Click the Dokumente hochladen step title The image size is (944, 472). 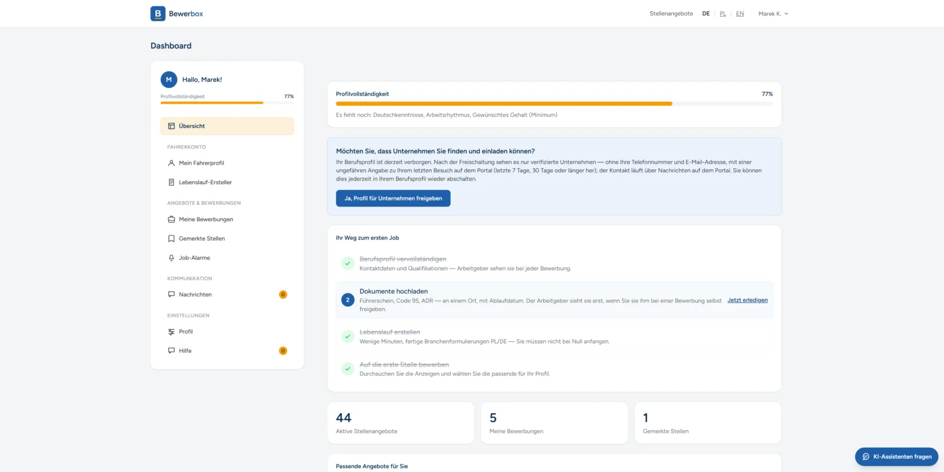394,291
